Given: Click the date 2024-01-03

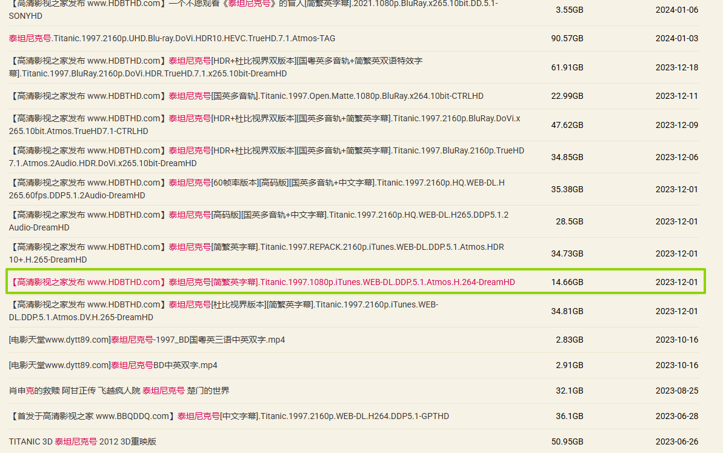Looking at the screenshot, I should pyautogui.click(x=677, y=38).
